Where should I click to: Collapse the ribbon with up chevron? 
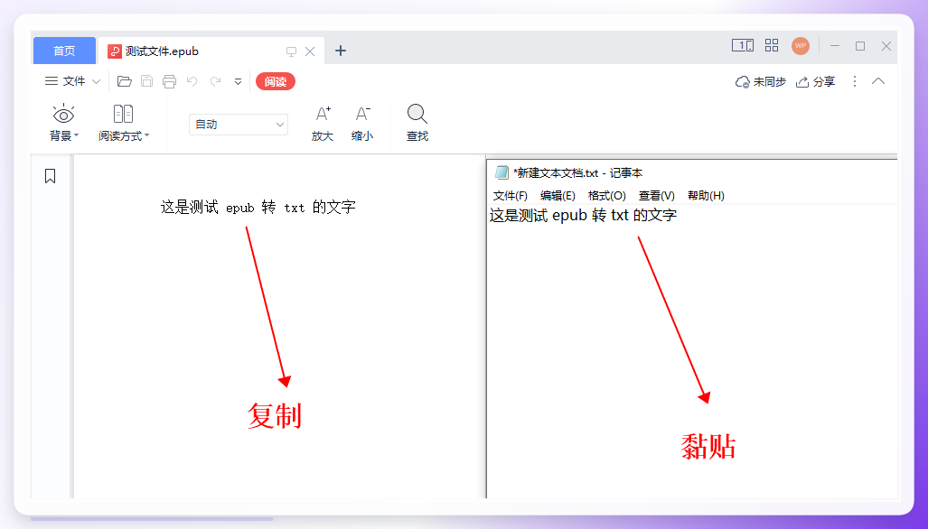[878, 81]
